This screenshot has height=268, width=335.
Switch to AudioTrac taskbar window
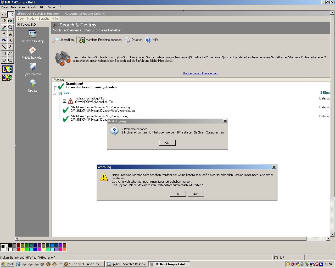[84, 264]
